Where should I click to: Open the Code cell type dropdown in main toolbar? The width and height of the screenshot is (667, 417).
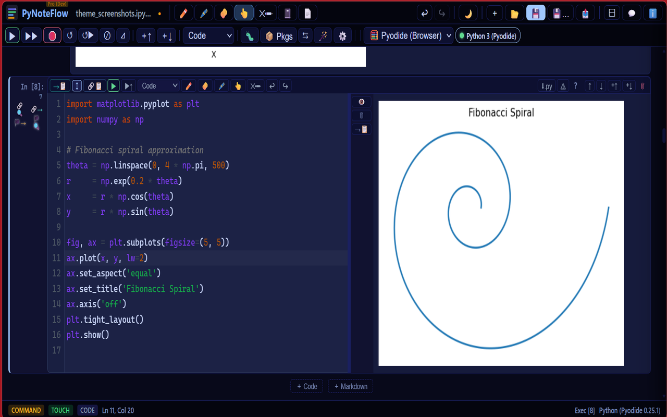click(208, 36)
